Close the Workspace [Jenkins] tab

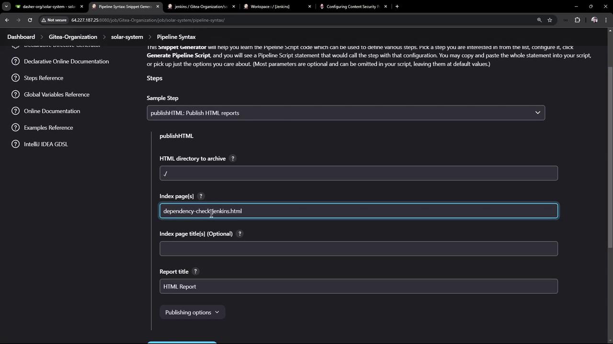309,7
